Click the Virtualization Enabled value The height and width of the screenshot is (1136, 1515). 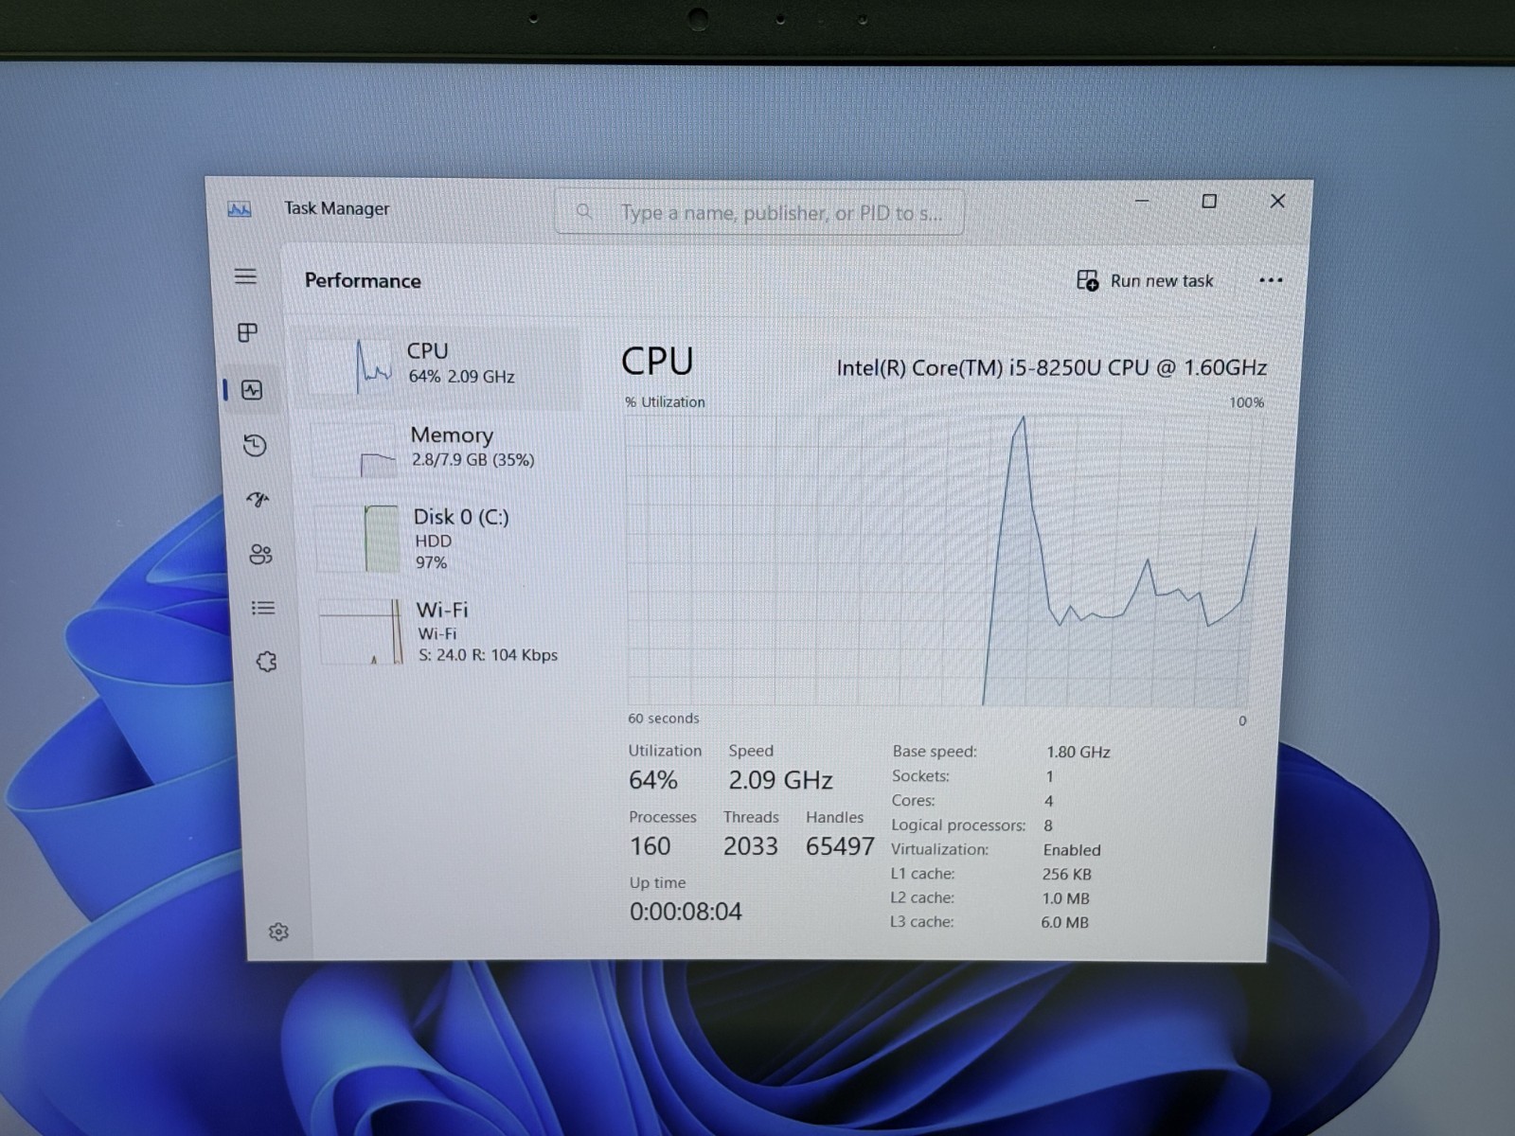click(x=1072, y=850)
